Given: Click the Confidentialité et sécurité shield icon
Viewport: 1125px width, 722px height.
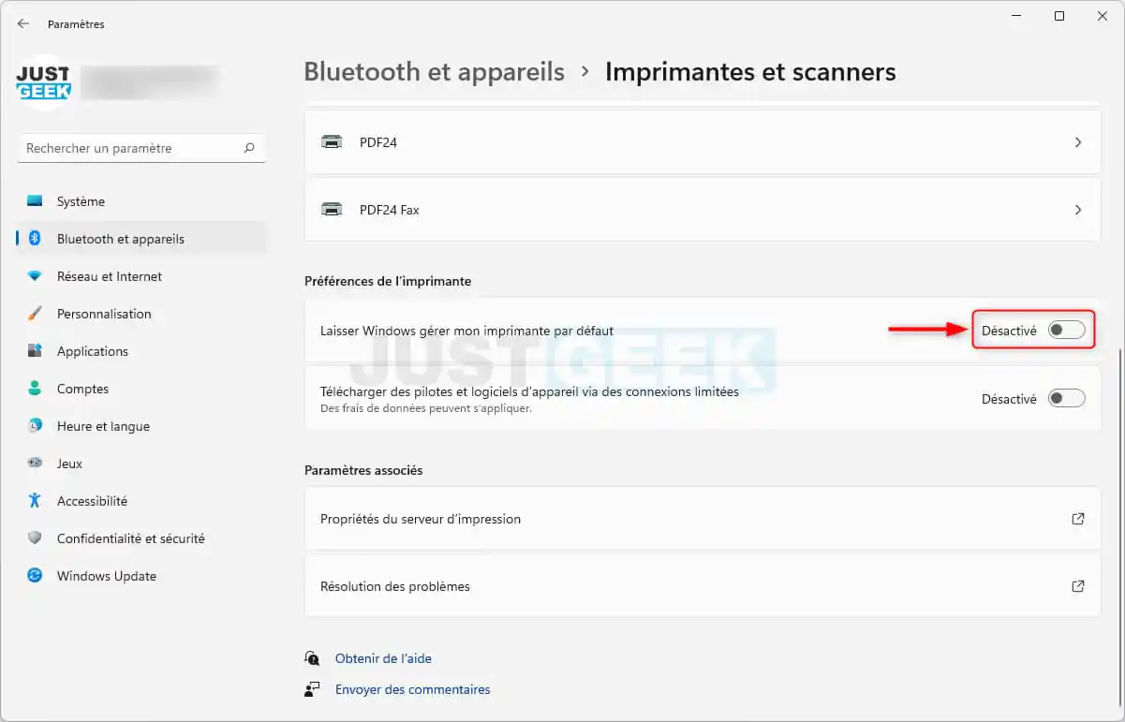Looking at the screenshot, I should pos(35,538).
